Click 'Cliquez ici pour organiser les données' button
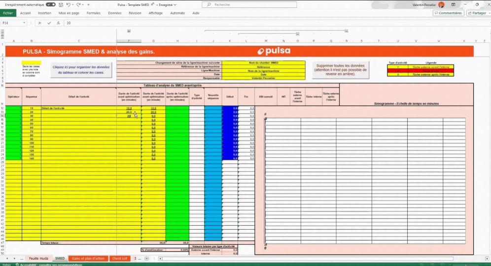The width and height of the screenshot is (491, 266). click(x=81, y=70)
